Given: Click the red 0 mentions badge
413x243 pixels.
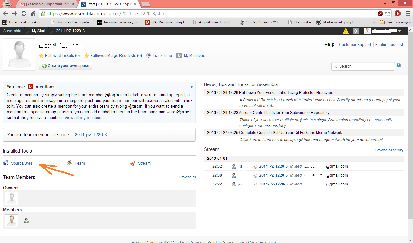Looking at the screenshot, I should click(x=30, y=86).
